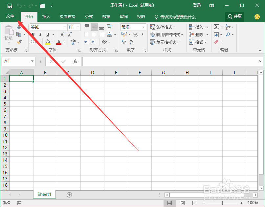Open the 文件 menu

[x=10, y=16]
